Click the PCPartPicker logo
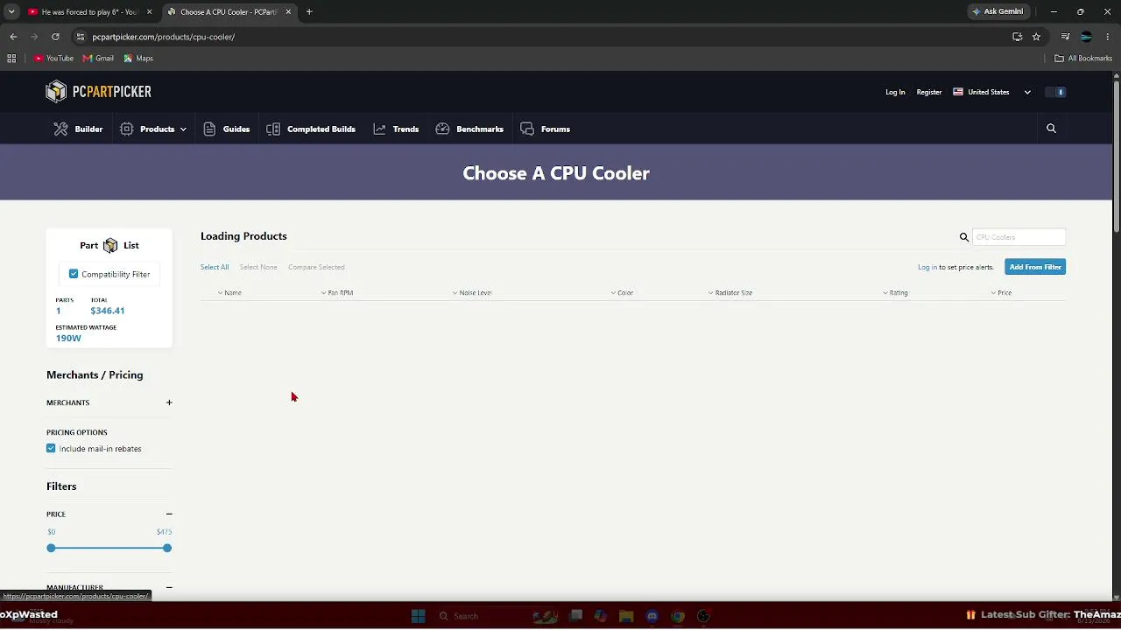The width and height of the screenshot is (1121, 630). (99, 92)
